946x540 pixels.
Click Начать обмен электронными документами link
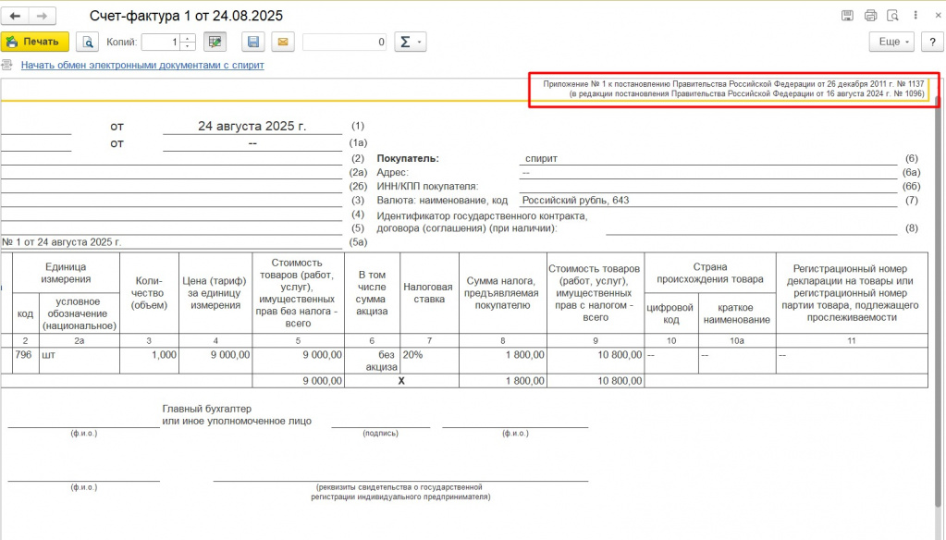click(142, 65)
